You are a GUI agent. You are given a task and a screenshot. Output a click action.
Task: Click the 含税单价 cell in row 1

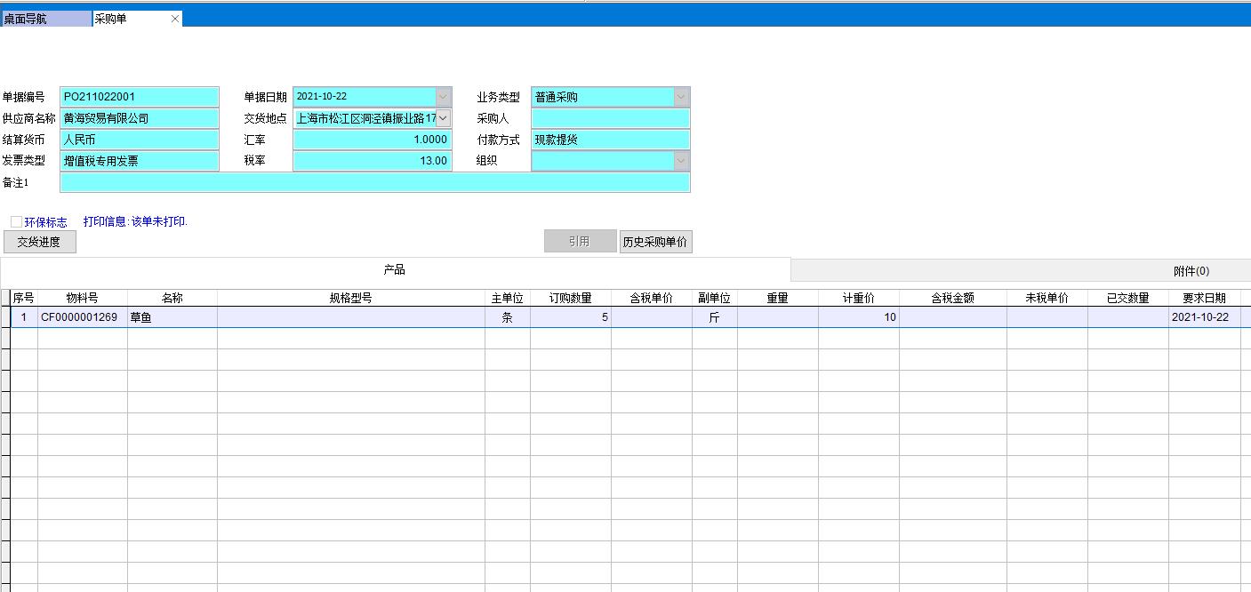click(x=651, y=317)
